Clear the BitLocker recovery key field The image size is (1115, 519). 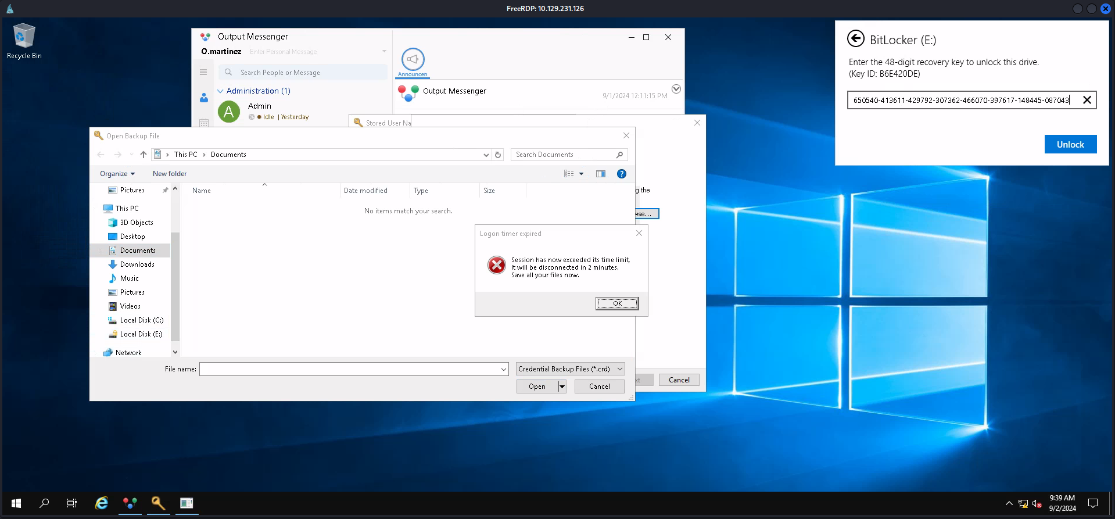(1087, 100)
